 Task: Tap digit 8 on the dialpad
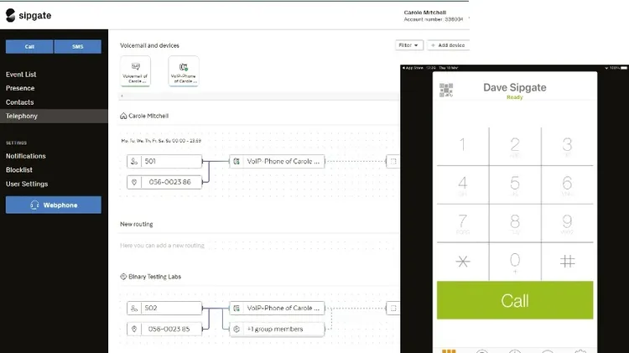[x=515, y=223]
